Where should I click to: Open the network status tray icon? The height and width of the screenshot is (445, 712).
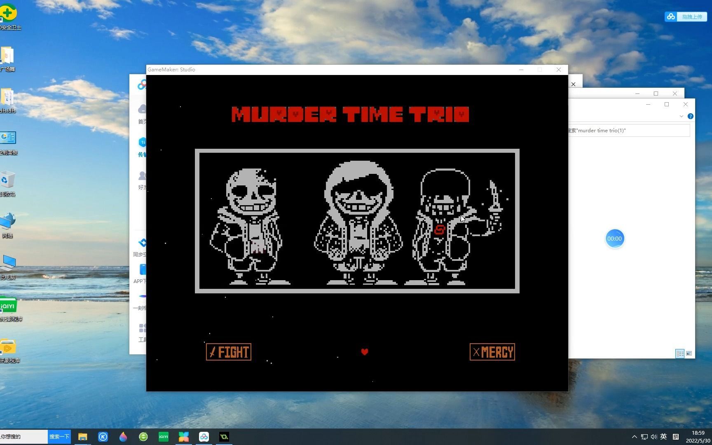(644, 437)
